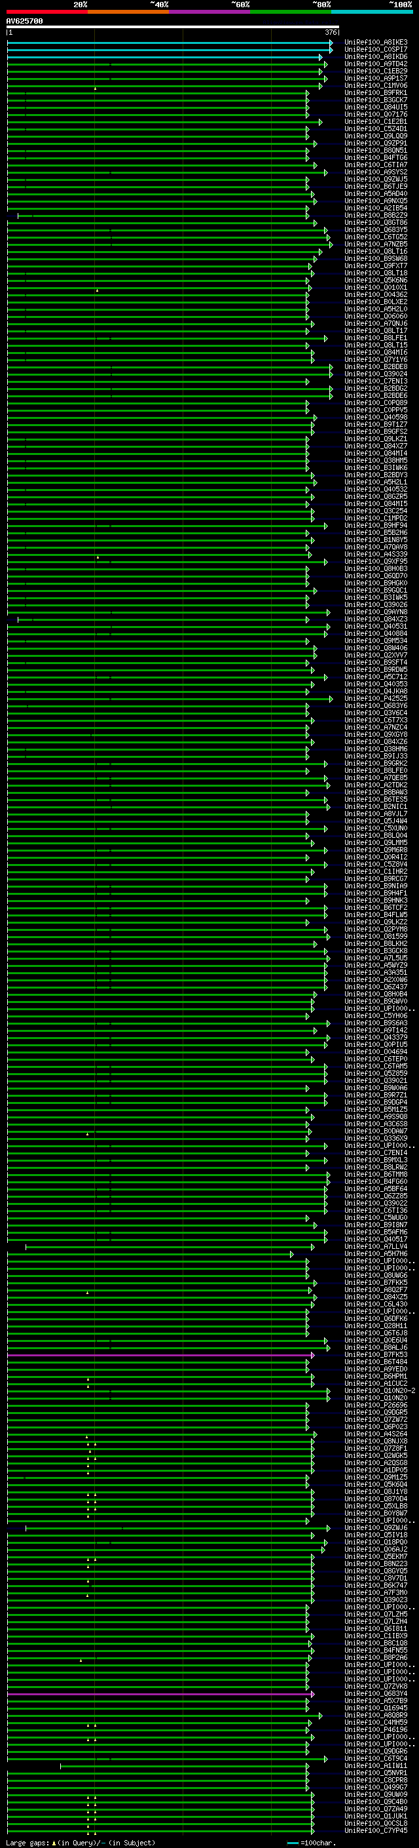Viewport: 419px width, 1848px height.
Task: Select hit UniRef100_Q9ZP91
Action: tap(376, 144)
